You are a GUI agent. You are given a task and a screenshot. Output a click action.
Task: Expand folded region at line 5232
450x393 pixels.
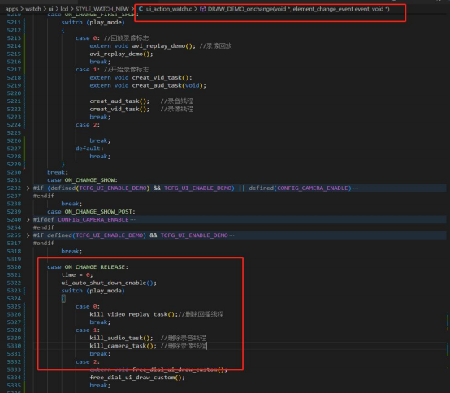(28, 188)
